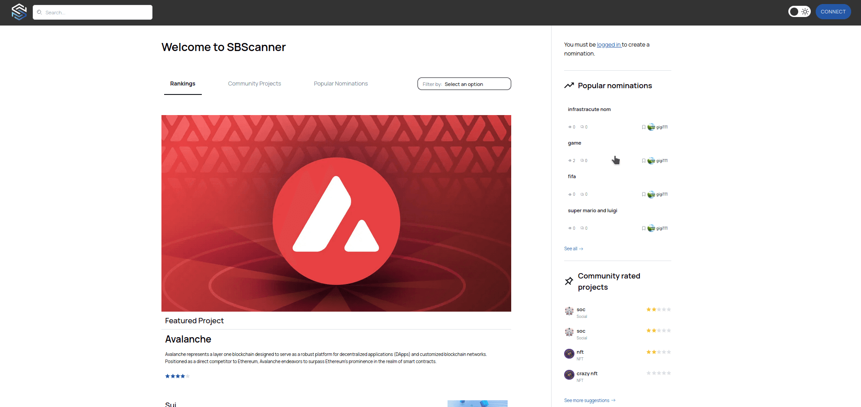Bookmark the infrastracute nom nomination

click(x=644, y=127)
